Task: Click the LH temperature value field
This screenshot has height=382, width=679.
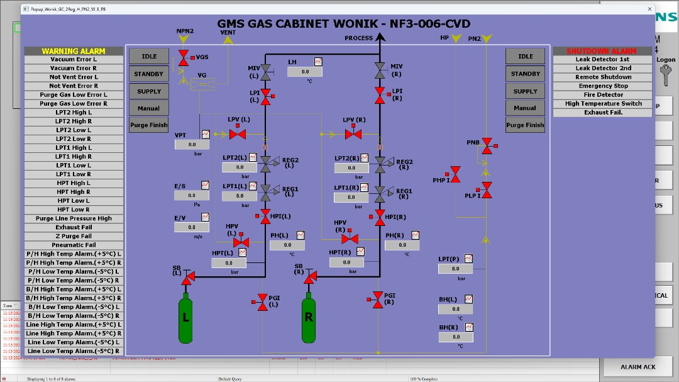Action: (x=305, y=72)
